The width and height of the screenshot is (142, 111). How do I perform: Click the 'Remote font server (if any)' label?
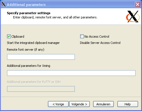25,50
